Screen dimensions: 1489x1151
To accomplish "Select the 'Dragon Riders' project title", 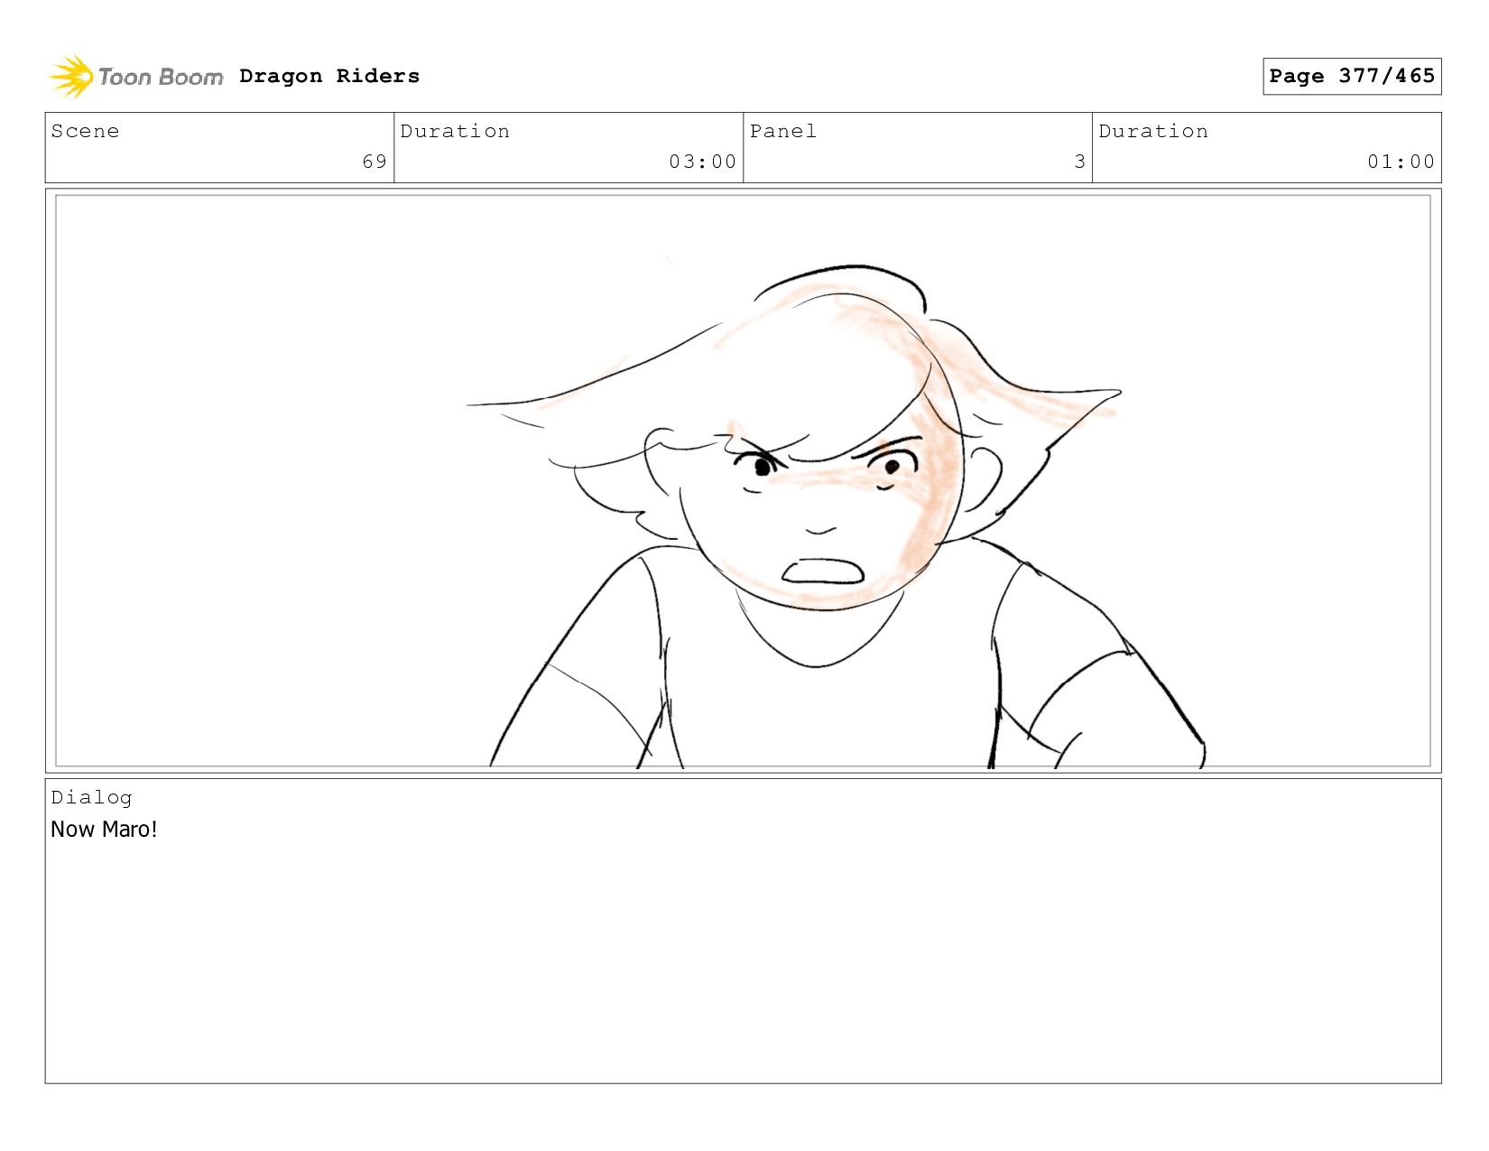I will 329,76.
